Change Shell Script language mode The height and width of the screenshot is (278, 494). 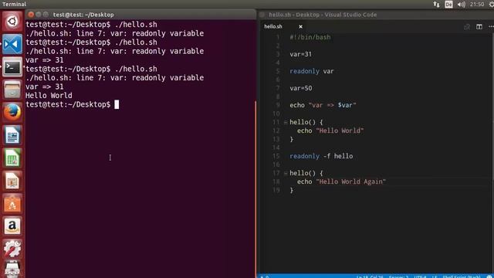pos(462,276)
